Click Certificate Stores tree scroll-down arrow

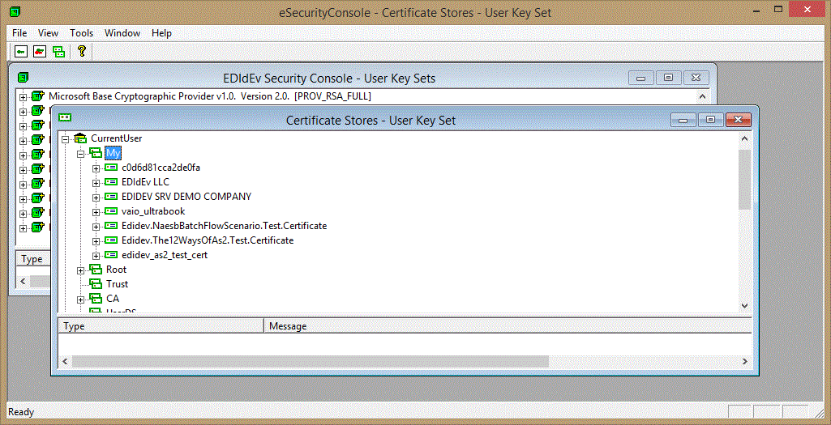(x=744, y=306)
